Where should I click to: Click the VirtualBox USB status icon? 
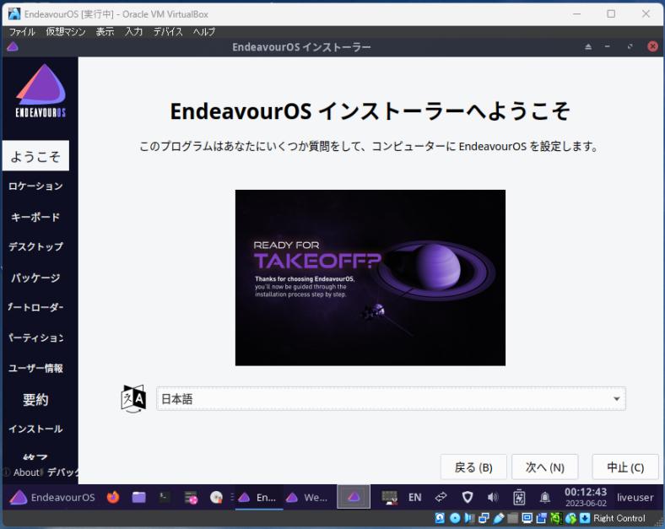pyautogui.click(x=498, y=518)
